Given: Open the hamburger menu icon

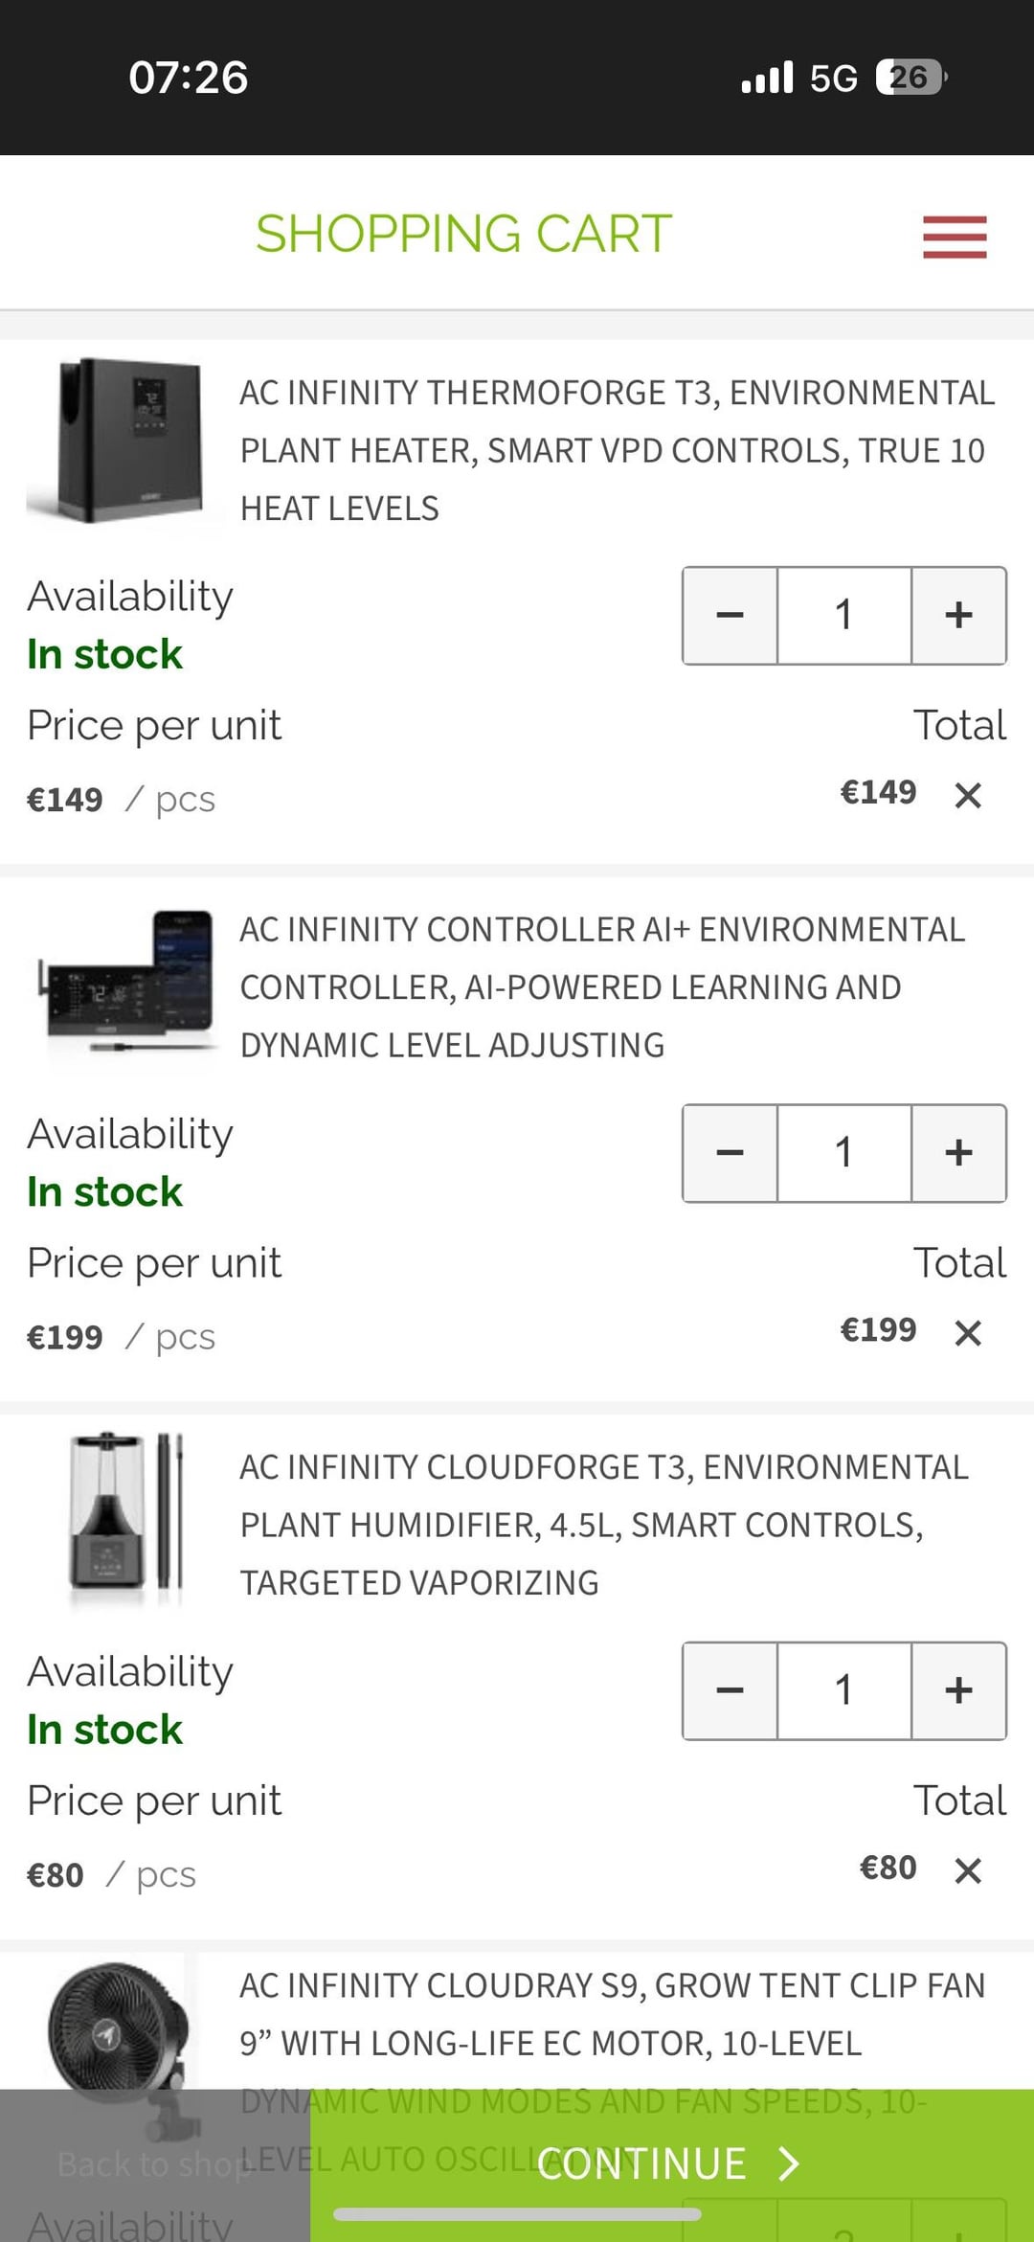Looking at the screenshot, I should [x=955, y=237].
